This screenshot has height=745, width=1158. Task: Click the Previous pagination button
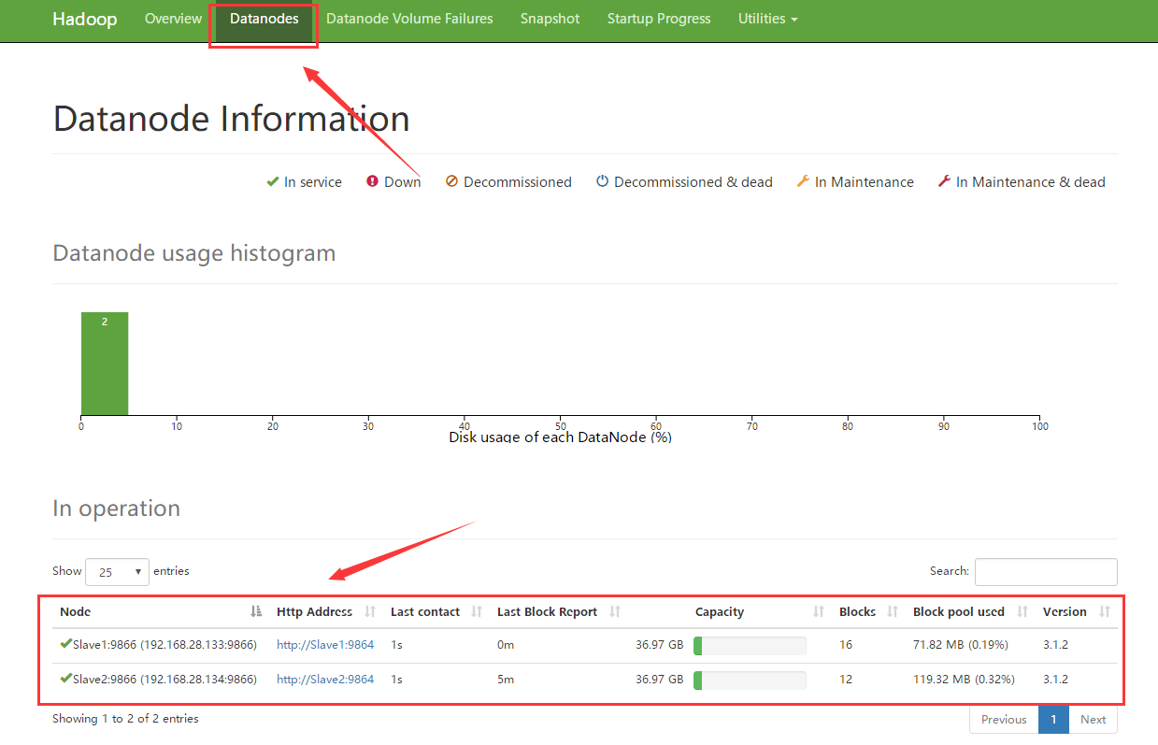[x=1004, y=720]
